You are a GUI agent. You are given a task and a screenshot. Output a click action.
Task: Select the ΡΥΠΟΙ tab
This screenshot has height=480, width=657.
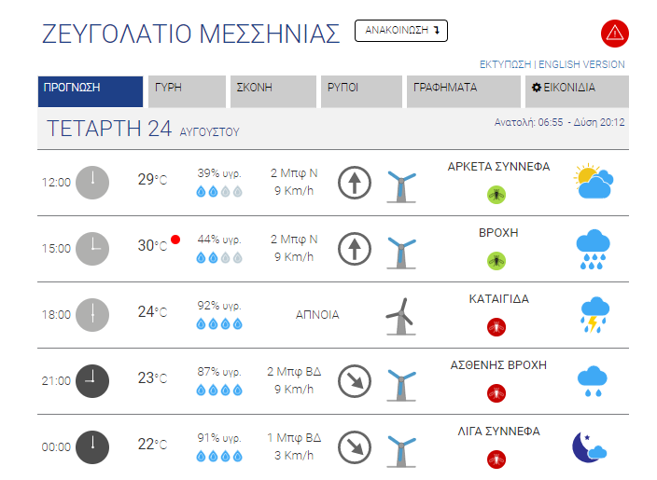(361, 91)
